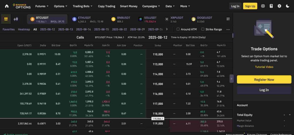
Task: Open the help center question icon
Action: click(x=271, y=6)
